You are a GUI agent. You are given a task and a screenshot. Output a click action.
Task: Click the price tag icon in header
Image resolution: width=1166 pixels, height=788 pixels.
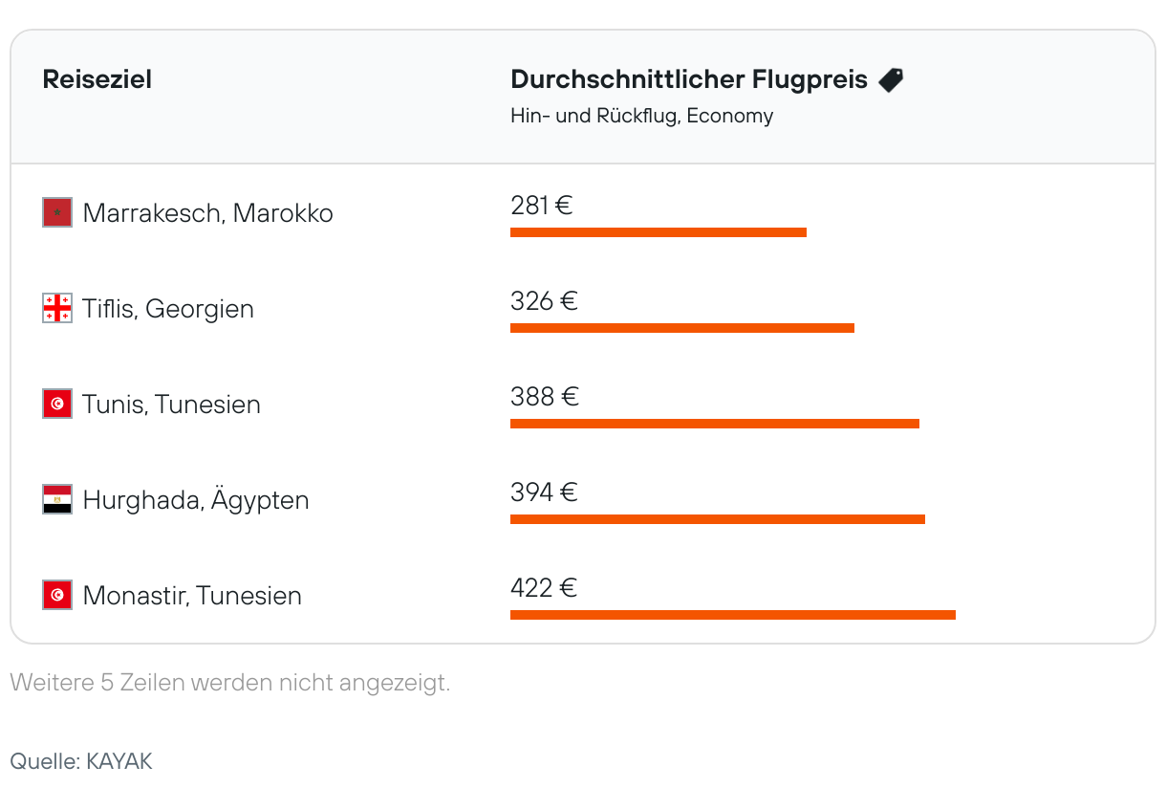890,79
